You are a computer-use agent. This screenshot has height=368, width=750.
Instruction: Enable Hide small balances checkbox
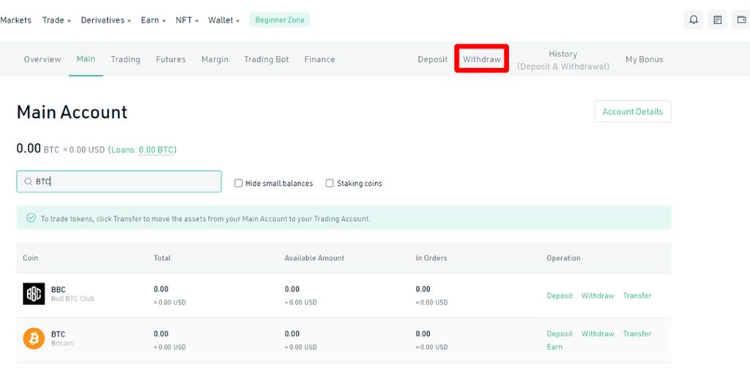[238, 183]
